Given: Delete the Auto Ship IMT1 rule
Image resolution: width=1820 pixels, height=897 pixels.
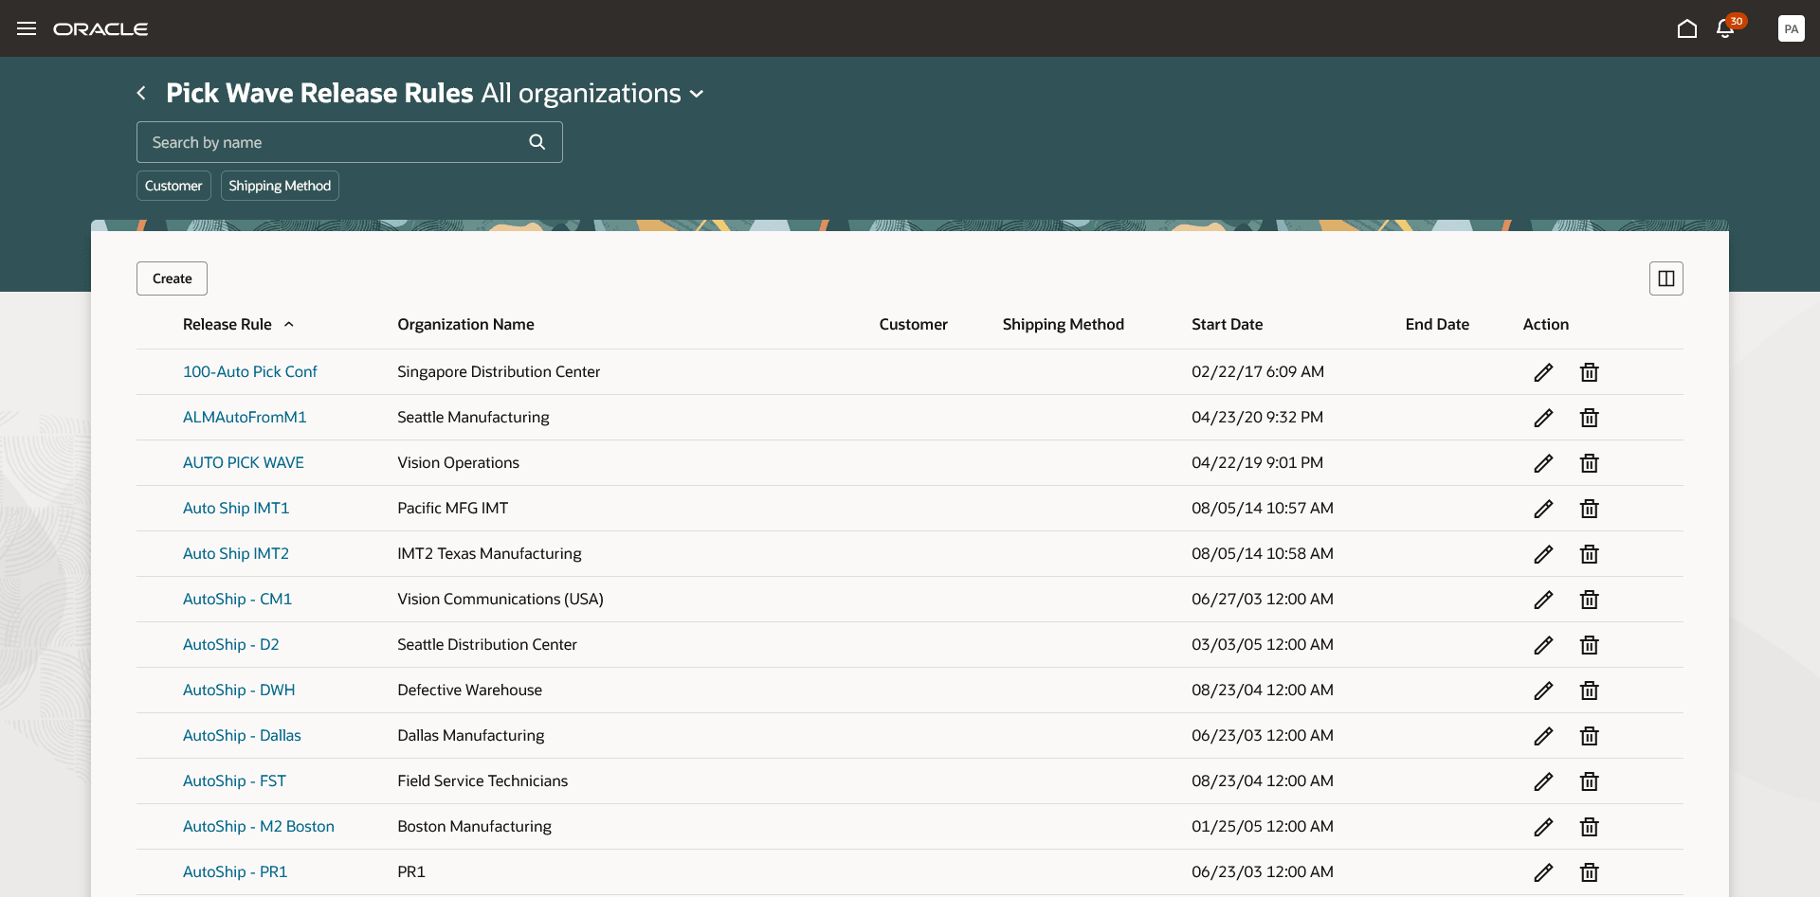Looking at the screenshot, I should [1589, 509].
